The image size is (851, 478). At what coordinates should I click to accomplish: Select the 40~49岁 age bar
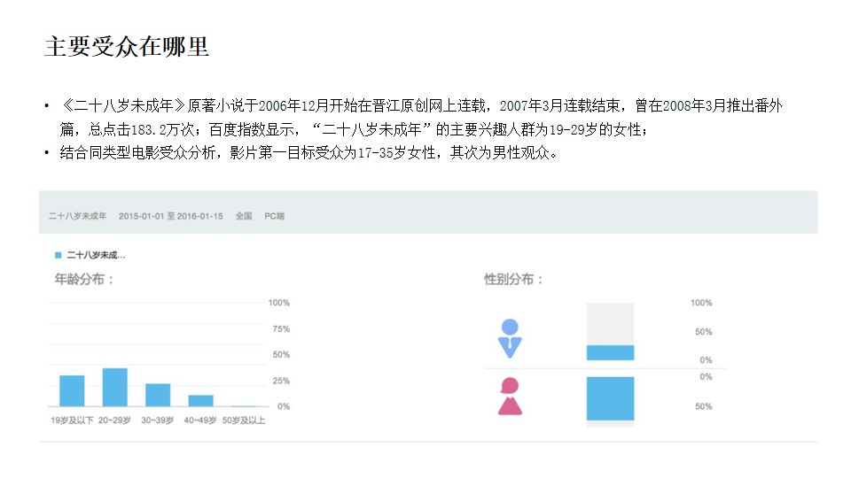point(201,400)
